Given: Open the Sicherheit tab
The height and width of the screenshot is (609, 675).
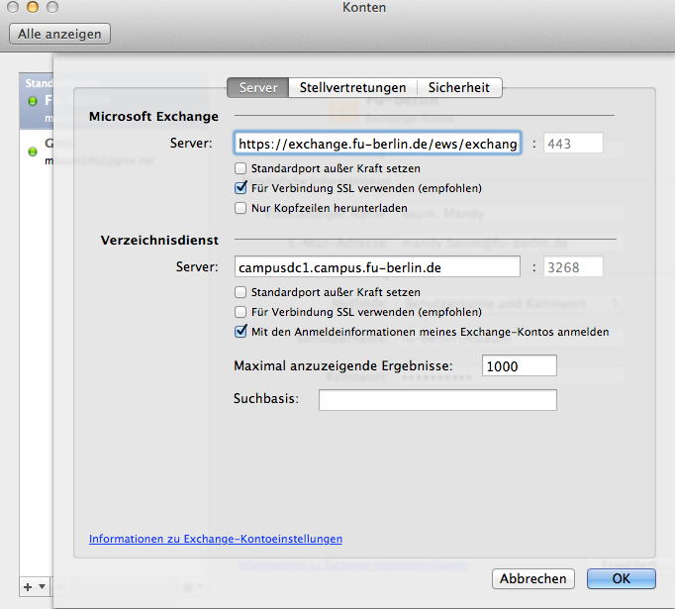Looking at the screenshot, I should 458,88.
